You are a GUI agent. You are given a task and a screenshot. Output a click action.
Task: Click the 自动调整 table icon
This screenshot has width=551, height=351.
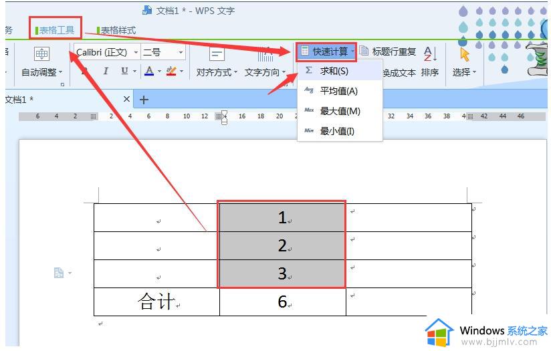(41, 53)
